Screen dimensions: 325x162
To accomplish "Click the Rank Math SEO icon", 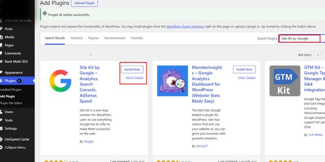I will 1,62.
